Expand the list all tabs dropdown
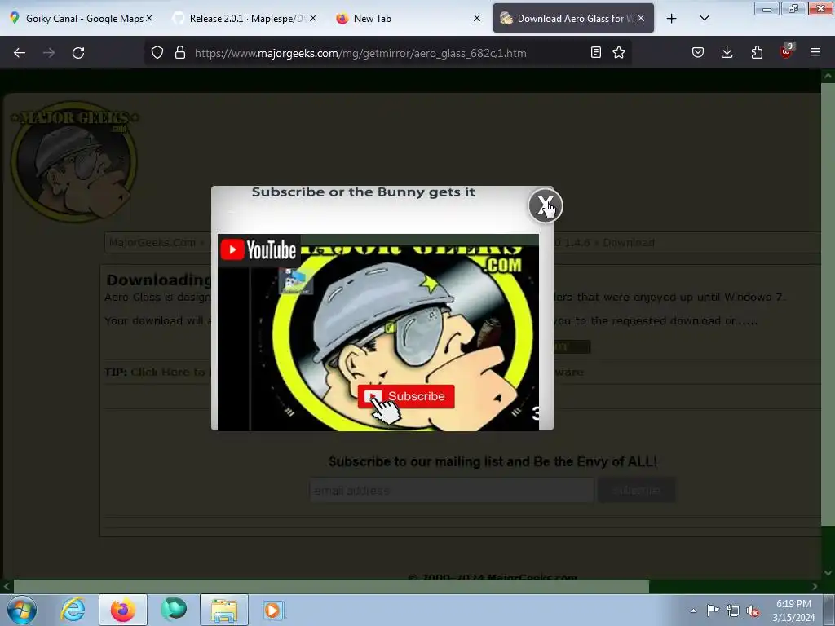835x626 pixels. click(704, 19)
